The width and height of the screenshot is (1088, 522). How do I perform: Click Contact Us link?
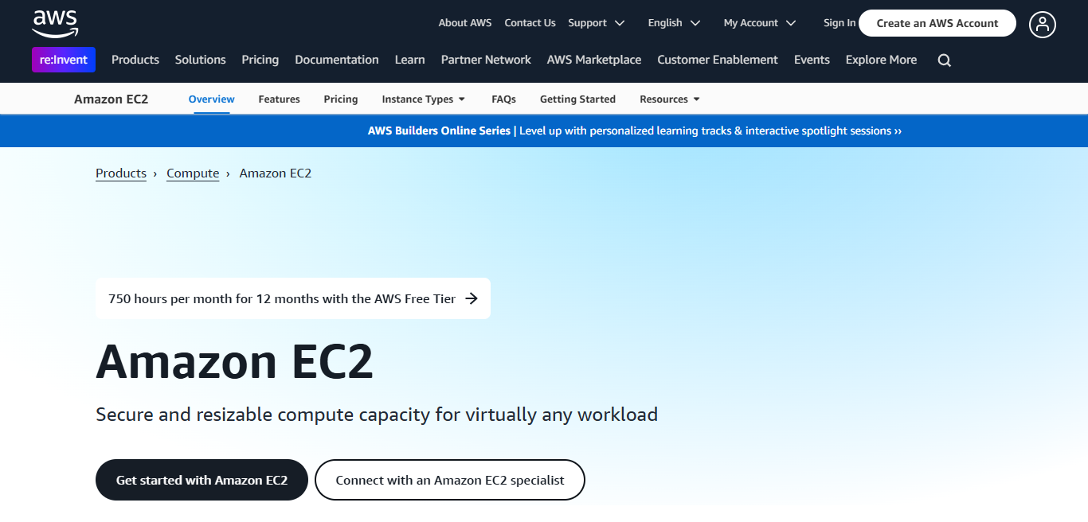click(x=530, y=23)
